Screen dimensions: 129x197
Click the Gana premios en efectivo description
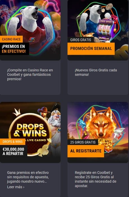[x=28, y=177]
